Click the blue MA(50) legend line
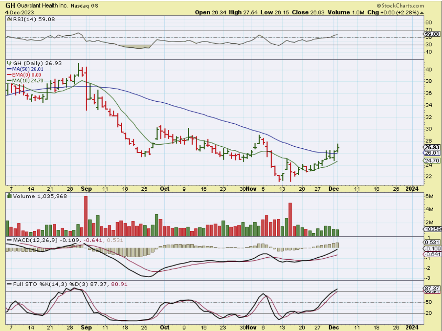This screenshot has height=331, width=442. point(10,69)
